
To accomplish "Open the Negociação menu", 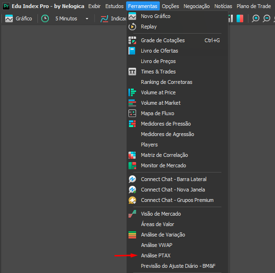I will click(196, 6).
